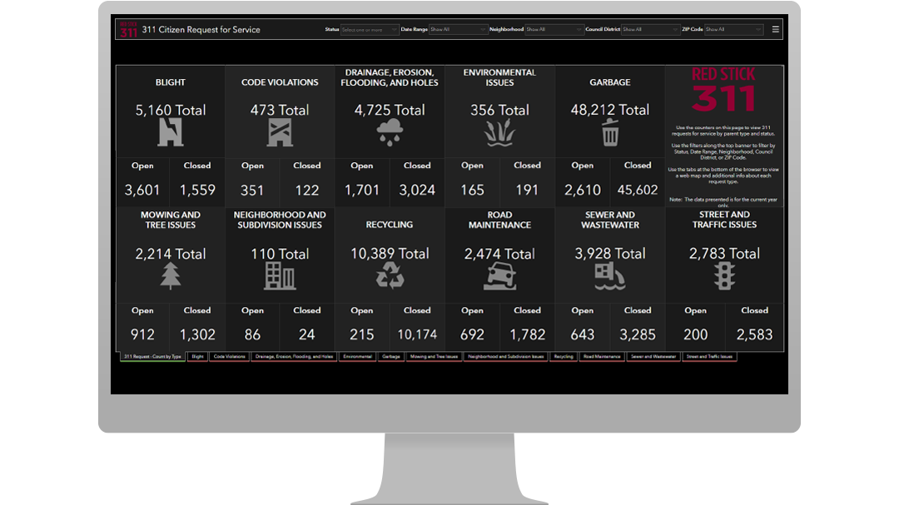The height and width of the screenshot is (505, 899).
Task: Click the Mowing and Tree 2,214 Total counter
Action: click(171, 254)
